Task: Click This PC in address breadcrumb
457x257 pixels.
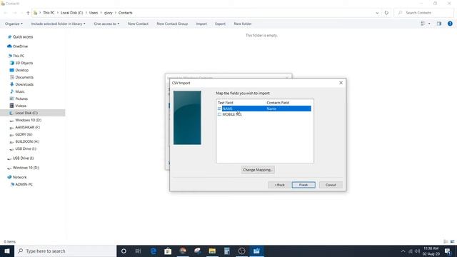Action: tap(49, 13)
